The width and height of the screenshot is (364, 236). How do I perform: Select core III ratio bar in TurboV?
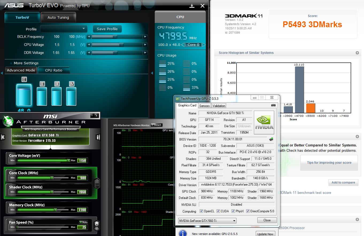tap(57, 96)
